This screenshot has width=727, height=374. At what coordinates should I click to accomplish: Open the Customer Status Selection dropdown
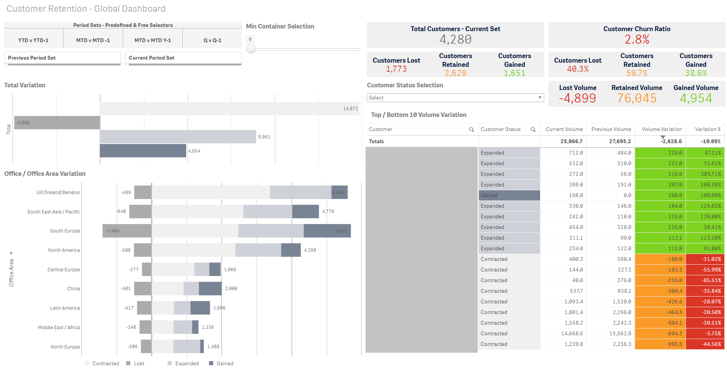coord(455,98)
